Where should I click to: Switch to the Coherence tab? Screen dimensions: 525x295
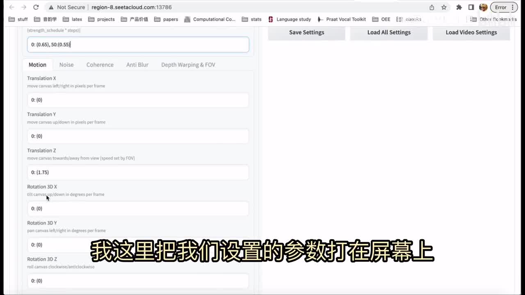(100, 65)
